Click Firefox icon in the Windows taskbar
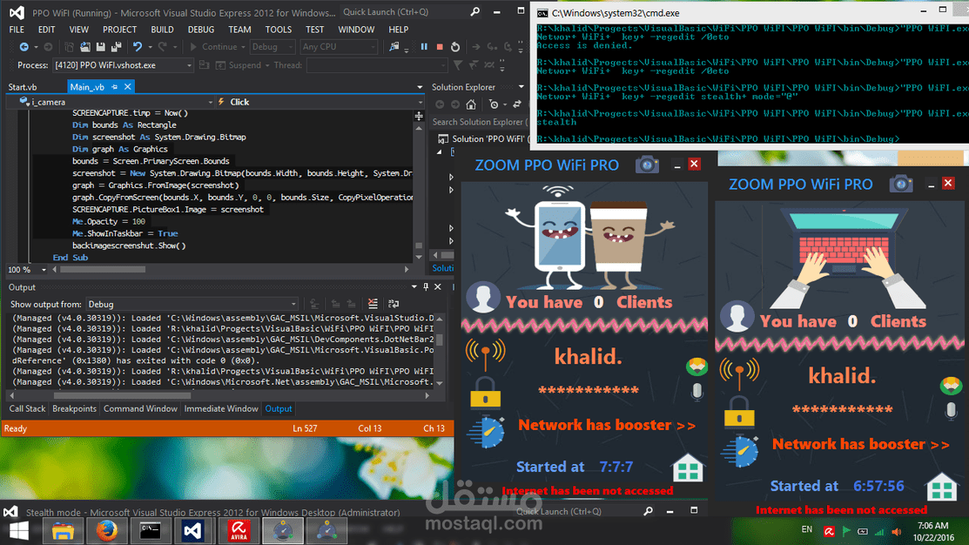Screen dimensions: 969x545 pyautogui.click(x=106, y=530)
